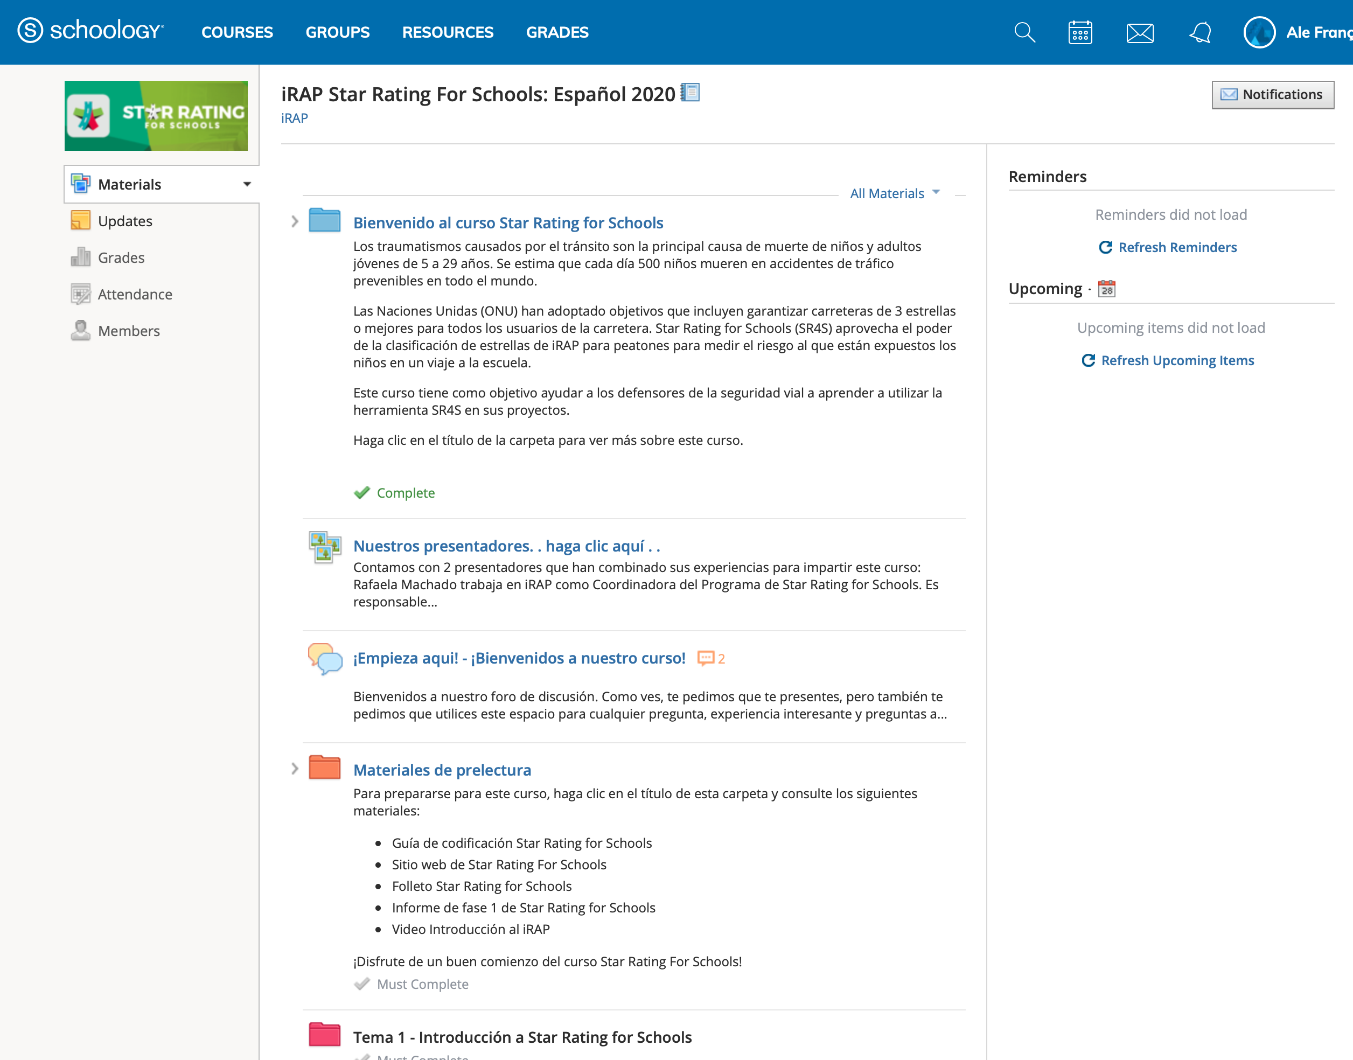Click the Refresh Reminders link text
This screenshot has height=1060, width=1353.
[1178, 247]
